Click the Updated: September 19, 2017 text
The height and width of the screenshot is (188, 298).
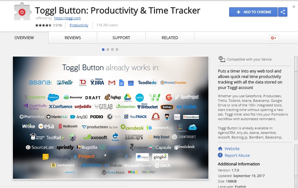(x=241, y=176)
